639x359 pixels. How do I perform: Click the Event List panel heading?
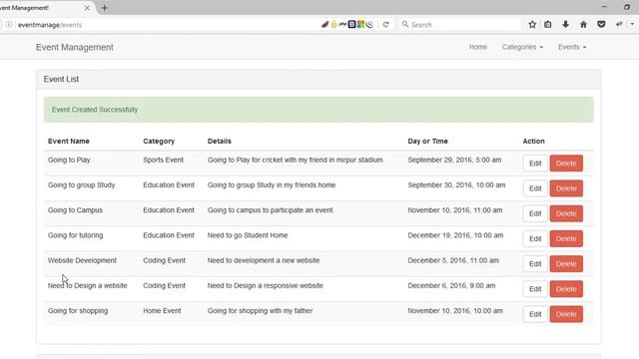coord(61,80)
